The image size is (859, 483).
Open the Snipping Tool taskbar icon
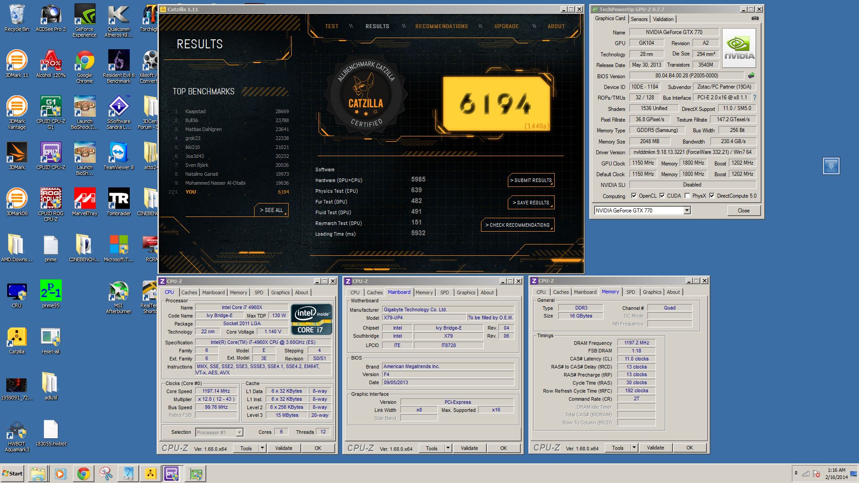pos(106,474)
